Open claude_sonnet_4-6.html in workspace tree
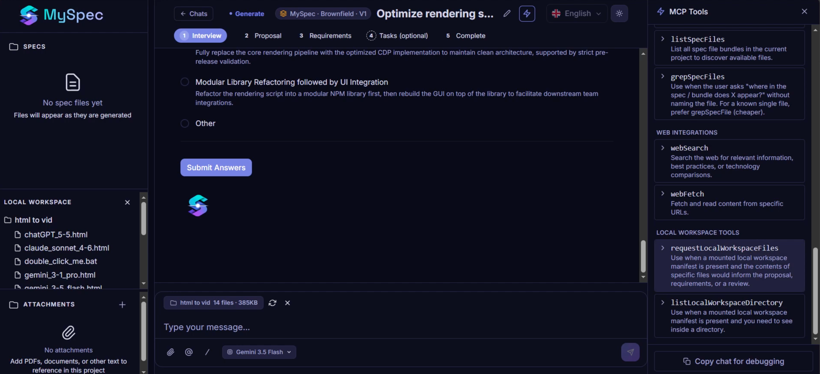 (67, 248)
